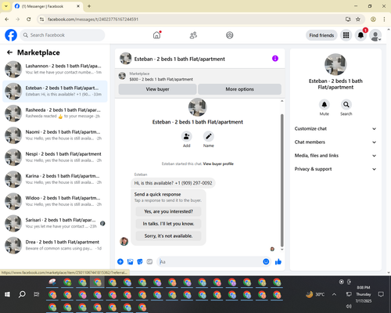This screenshot has height=313, width=391.
Task: Send a thumbs-up like
Action: [x=278, y=261]
